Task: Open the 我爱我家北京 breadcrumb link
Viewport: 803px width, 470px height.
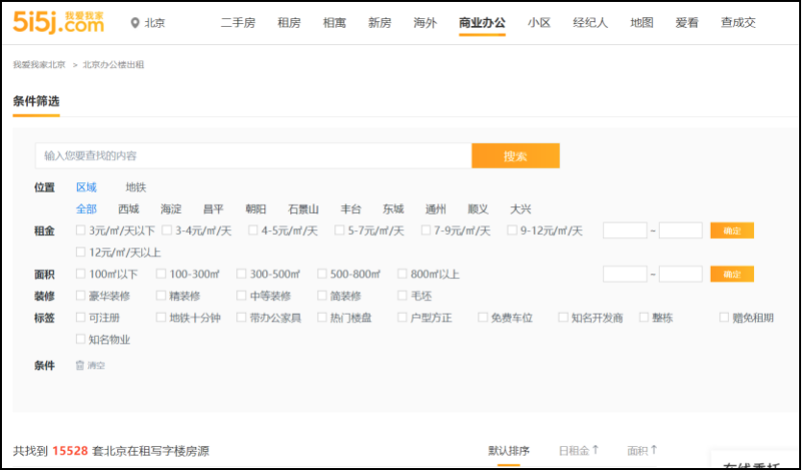Action: click(x=39, y=65)
